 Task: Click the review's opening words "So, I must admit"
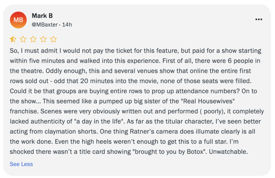pos(30,51)
